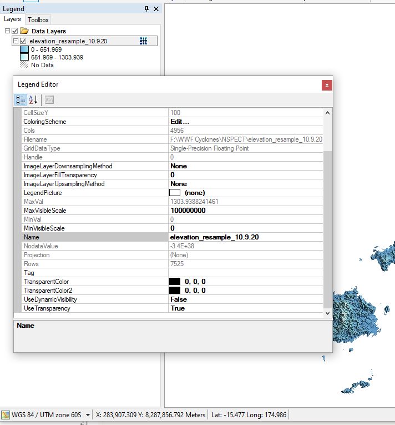Switch to the Toolbox tab
This screenshot has width=395, height=425.
click(38, 20)
